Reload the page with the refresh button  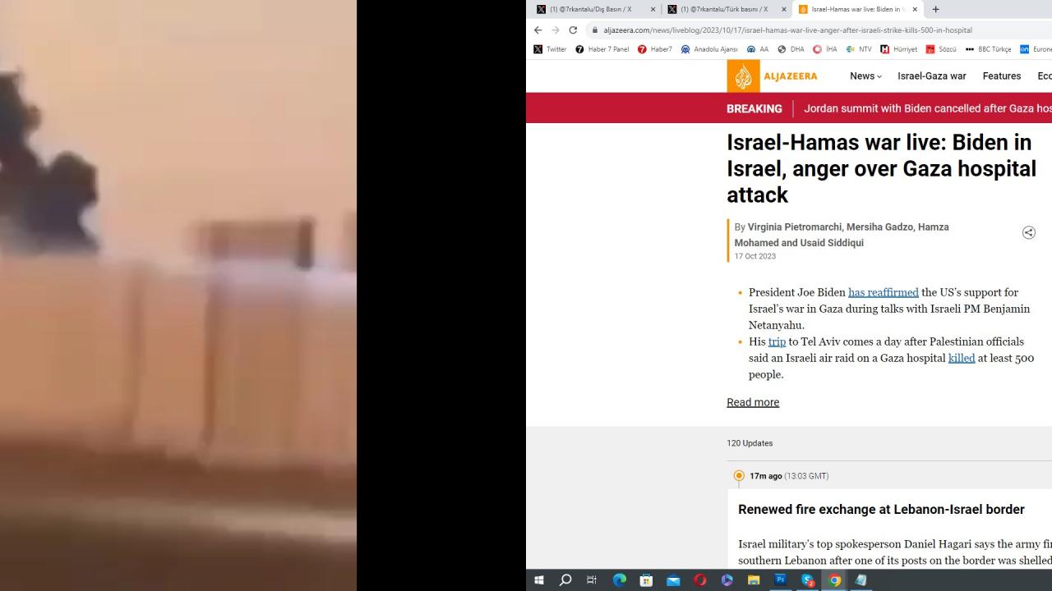[x=573, y=30]
